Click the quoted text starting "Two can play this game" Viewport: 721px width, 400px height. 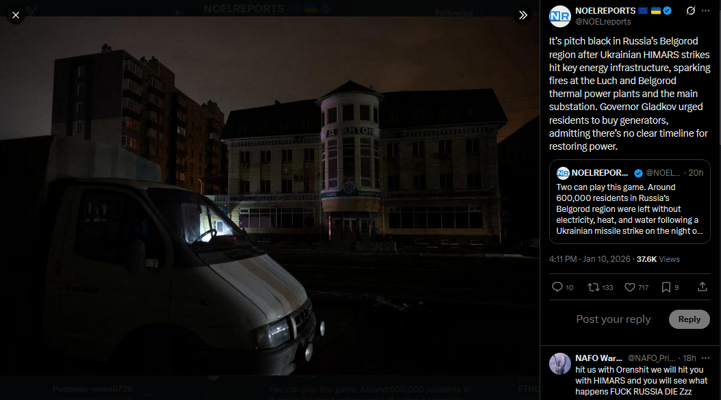pyautogui.click(x=629, y=209)
